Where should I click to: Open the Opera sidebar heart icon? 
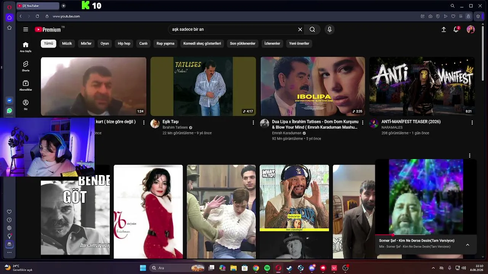(x=10, y=212)
